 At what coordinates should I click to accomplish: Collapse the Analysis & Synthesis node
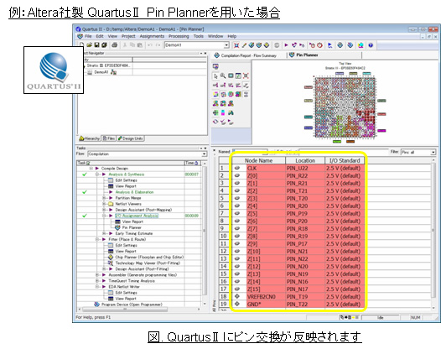point(97,174)
